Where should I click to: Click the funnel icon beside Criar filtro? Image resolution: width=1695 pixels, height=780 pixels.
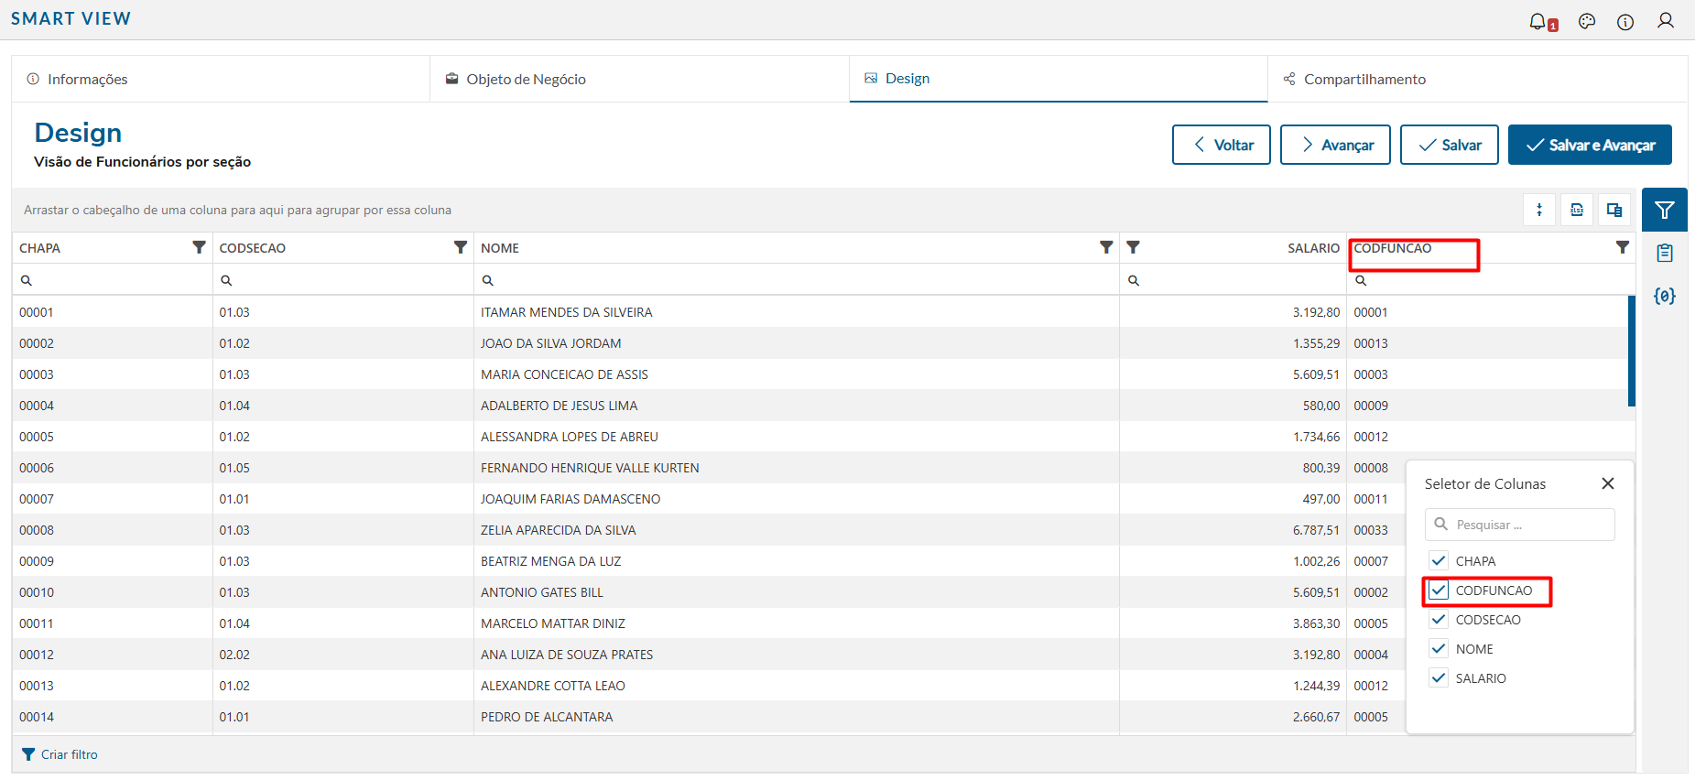(x=28, y=754)
